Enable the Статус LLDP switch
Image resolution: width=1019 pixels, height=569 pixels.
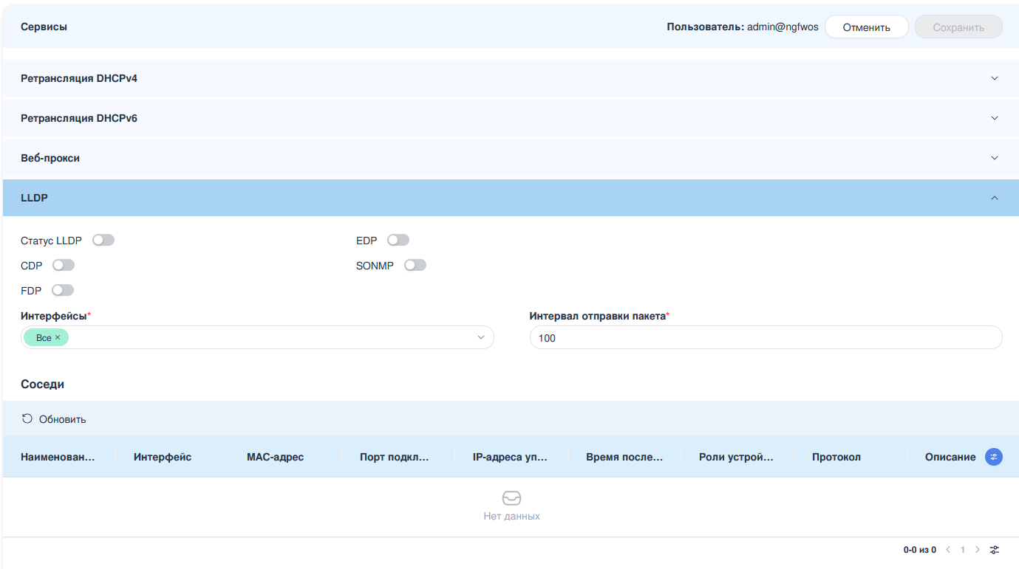[103, 241]
